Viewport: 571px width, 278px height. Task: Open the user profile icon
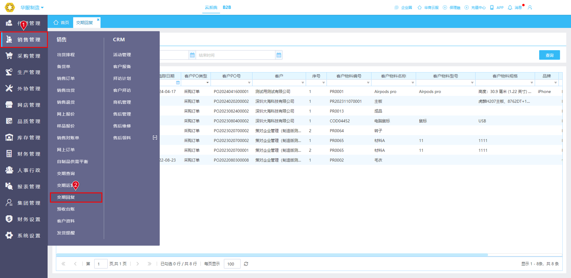(530, 8)
